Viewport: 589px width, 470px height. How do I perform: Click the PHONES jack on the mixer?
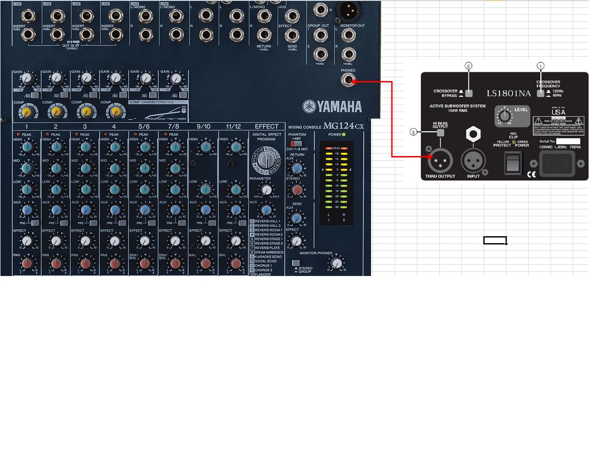coord(347,81)
